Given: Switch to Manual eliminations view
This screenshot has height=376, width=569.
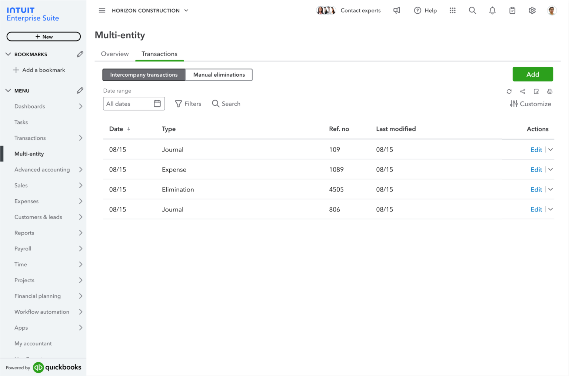Looking at the screenshot, I should click(x=219, y=75).
